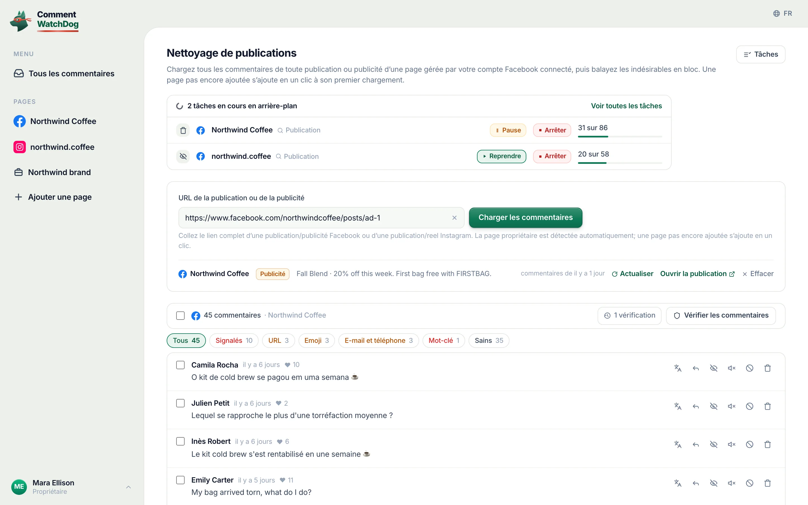Viewport: 808px width, 505px height.
Task: Hide Julien Petit's comment
Action: pos(713,406)
